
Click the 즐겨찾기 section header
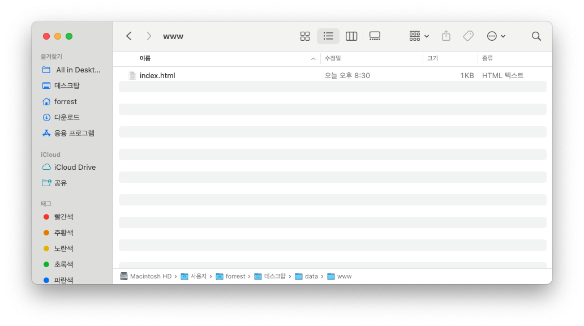click(x=51, y=57)
